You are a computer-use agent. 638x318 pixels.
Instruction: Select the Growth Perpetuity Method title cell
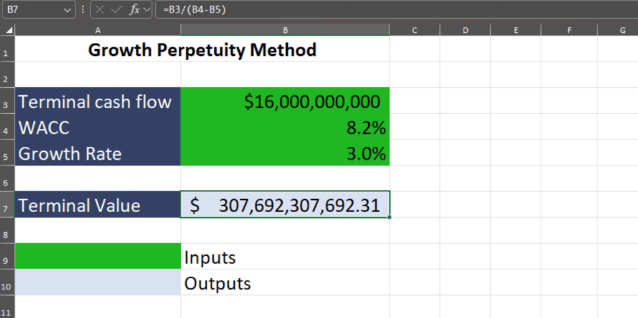(202, 50)
